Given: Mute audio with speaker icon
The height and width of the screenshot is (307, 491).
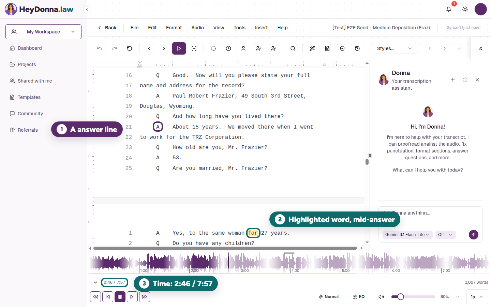Looking at the screenshot, I should point(381,297).
